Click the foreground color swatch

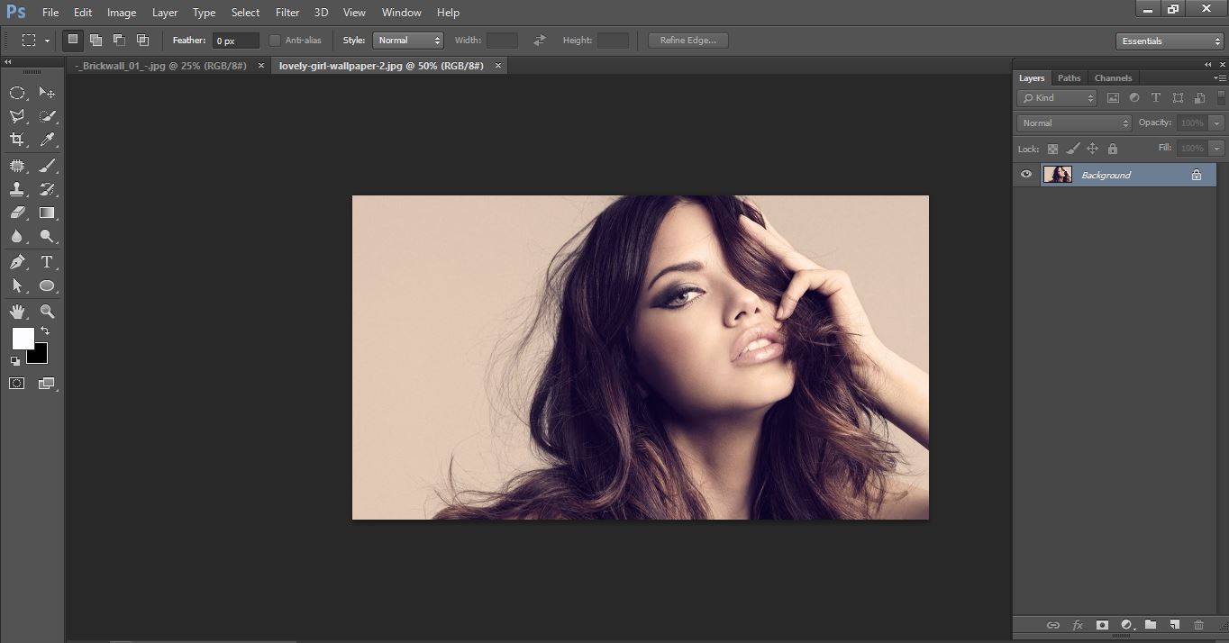click(x=22, y=340)
